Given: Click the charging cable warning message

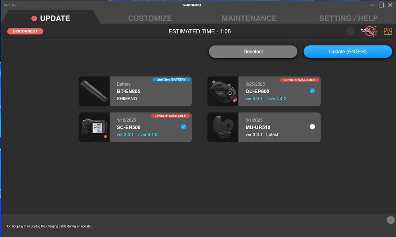Looking at the screenshot, I should [x=49, y=226].
